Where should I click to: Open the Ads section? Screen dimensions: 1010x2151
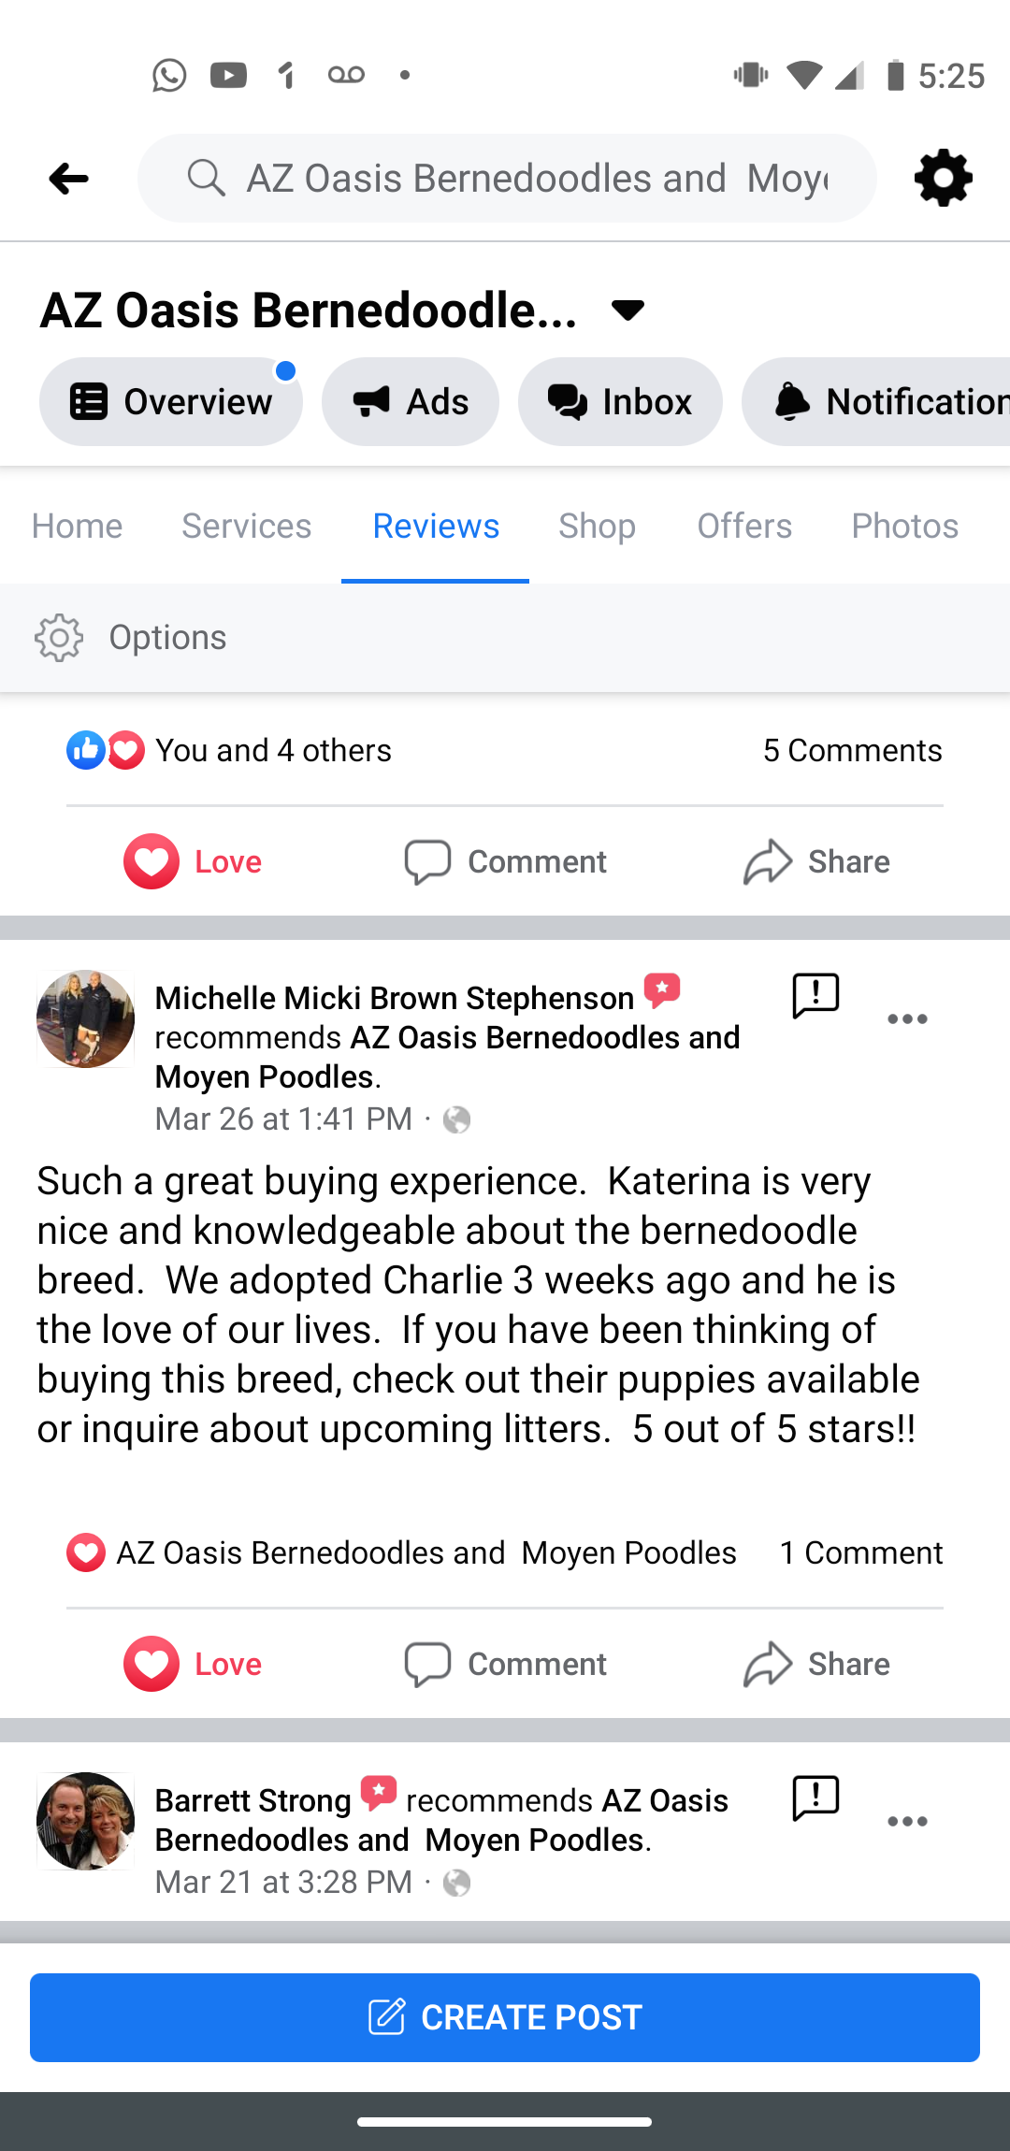pyautogui.click(x=411, y=402)
